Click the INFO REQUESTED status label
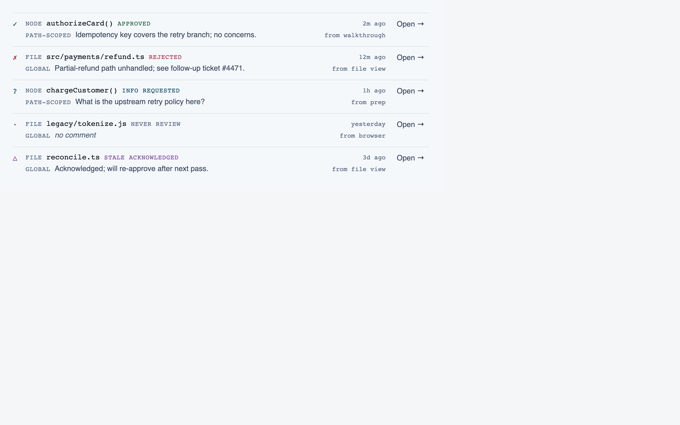The width and height of the screenshot is (680, 425). 151,91
